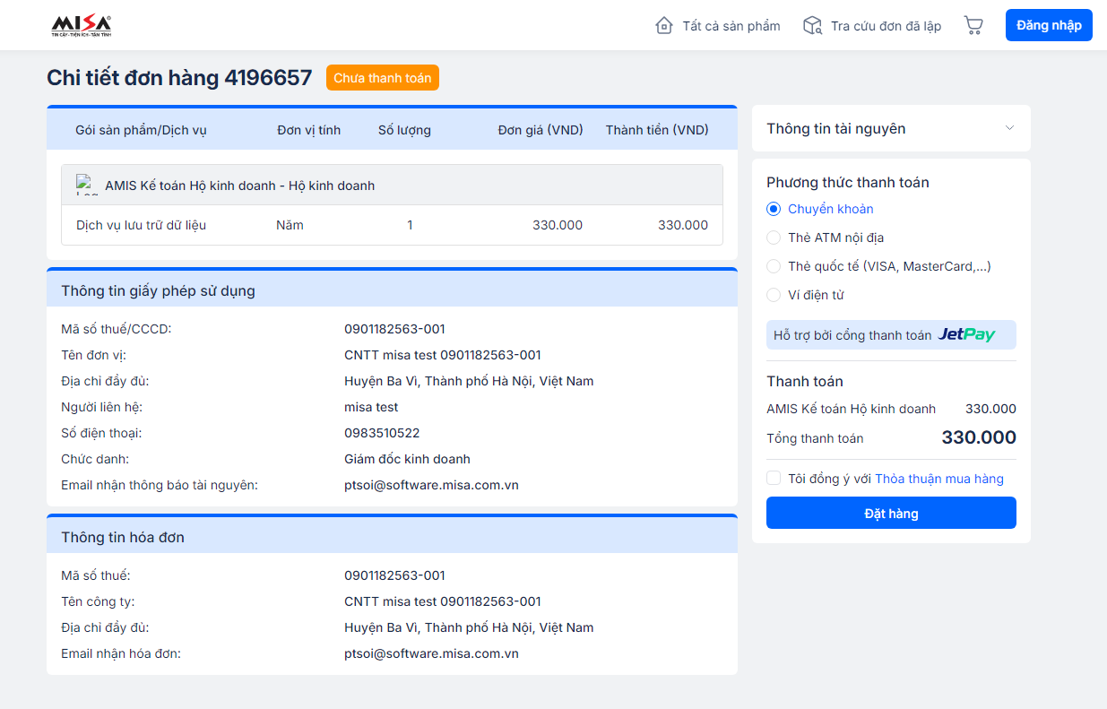The height and width of the screenshot is (709, 1107).
Task: Click the MISA logo
Action: [x=82, y=25]
